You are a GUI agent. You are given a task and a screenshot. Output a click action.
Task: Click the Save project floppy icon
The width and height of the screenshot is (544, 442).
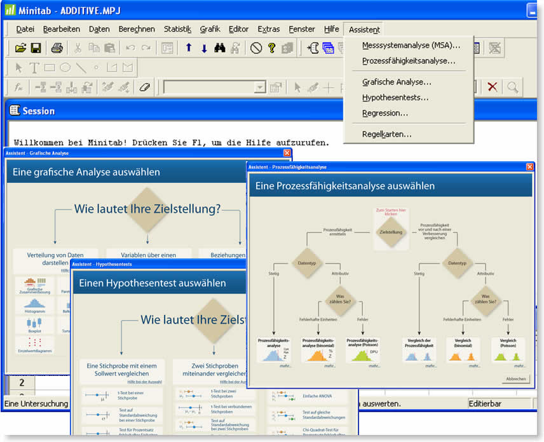pos(36,48)
